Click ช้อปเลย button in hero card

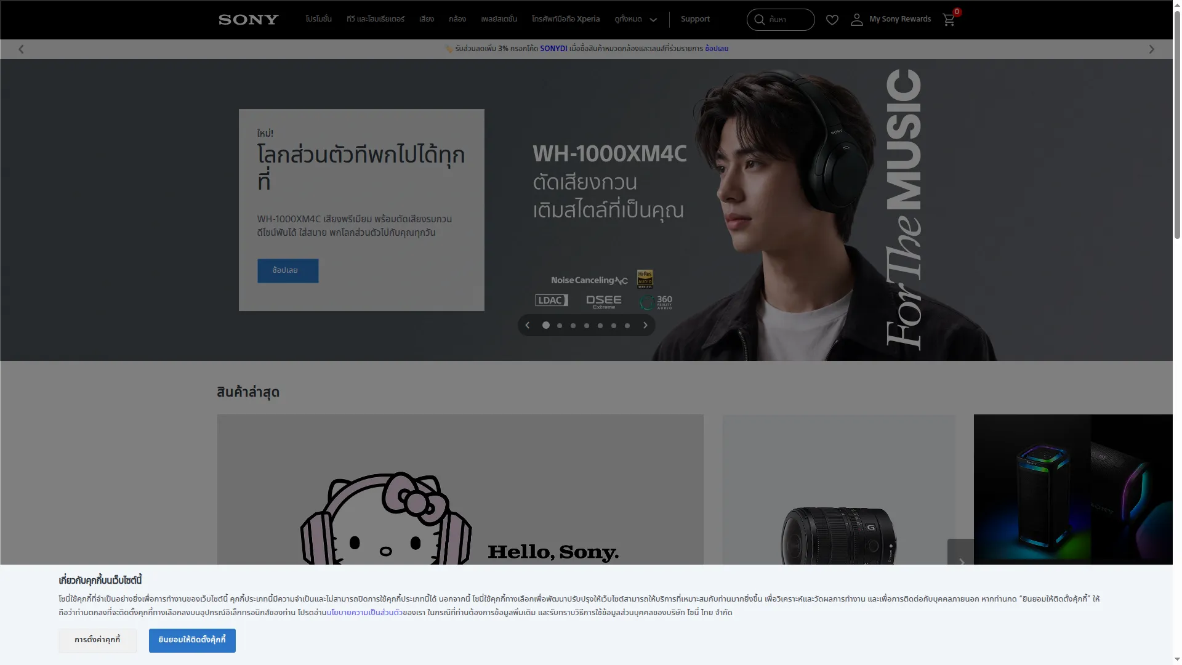288,271
